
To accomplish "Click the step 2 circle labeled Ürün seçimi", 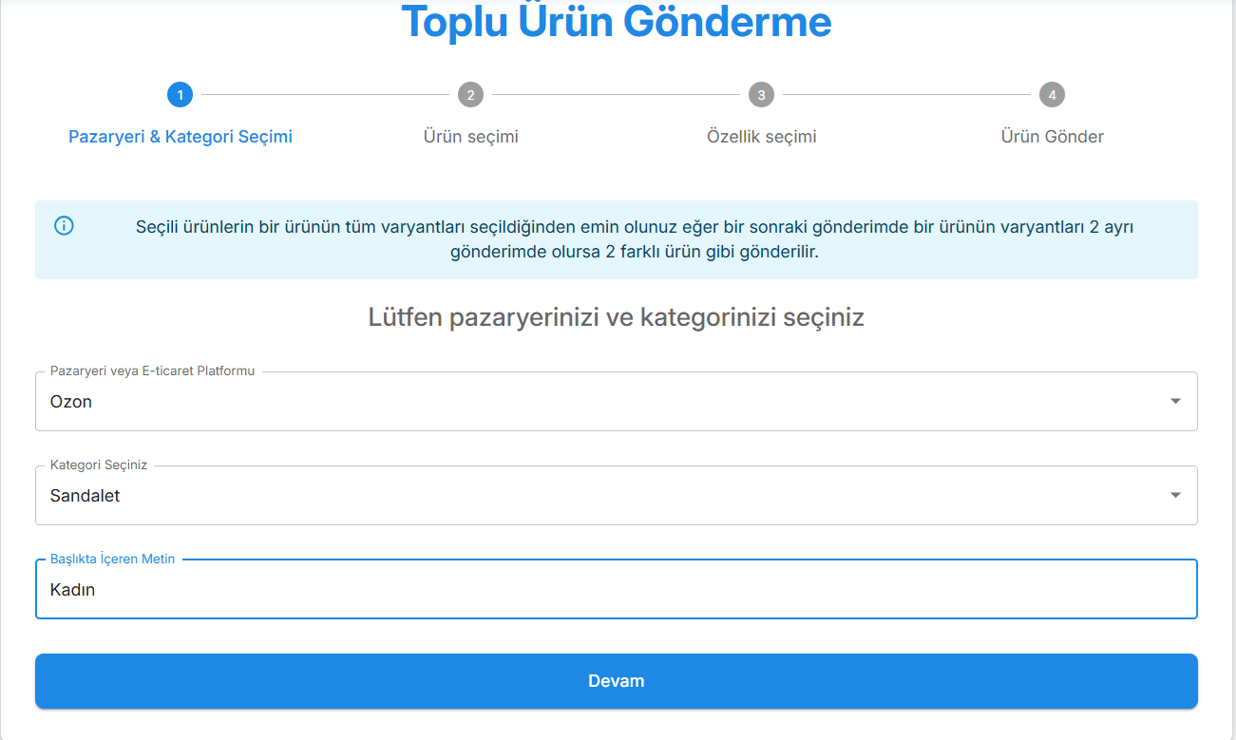I will coord(470,94).
